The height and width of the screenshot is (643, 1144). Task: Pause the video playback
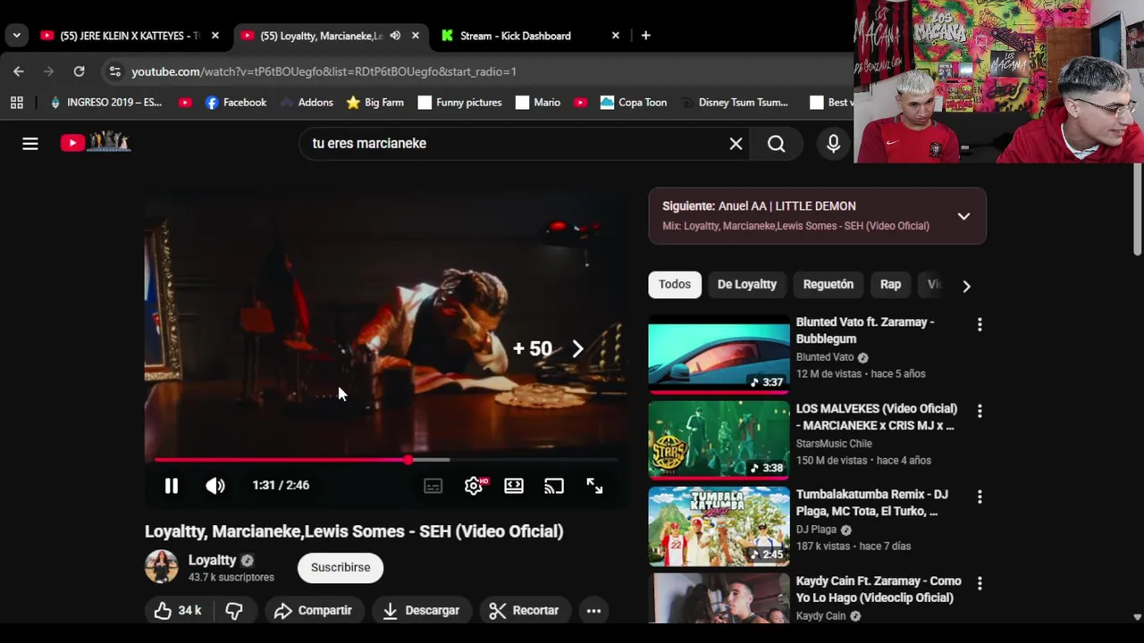click(x=172, y=485)
